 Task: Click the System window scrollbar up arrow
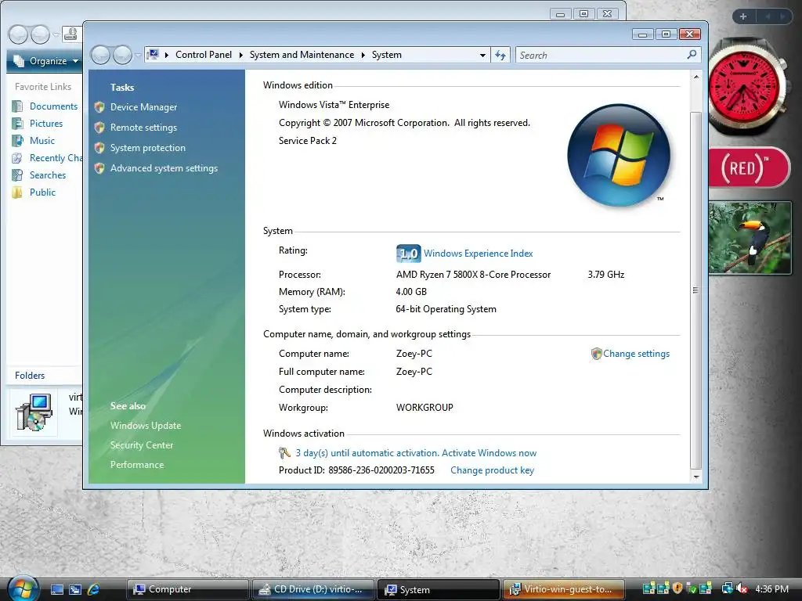695,77
